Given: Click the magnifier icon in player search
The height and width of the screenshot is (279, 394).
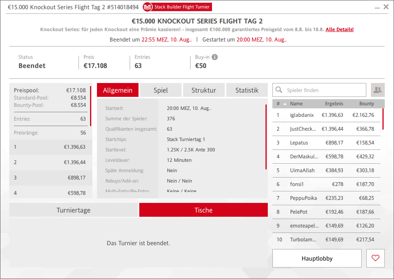Looking at the screenshot, I should coord(279,90).
